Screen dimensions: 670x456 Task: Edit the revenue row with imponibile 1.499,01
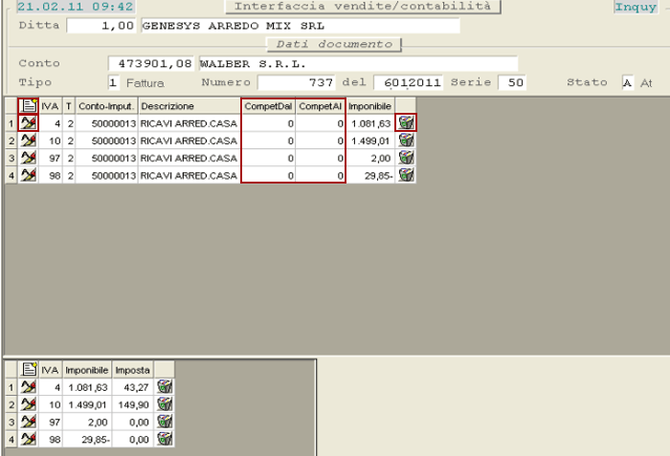pyautogui.click(x=29, y=141)
